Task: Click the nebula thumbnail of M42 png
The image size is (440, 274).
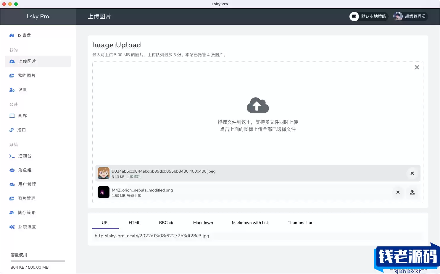Action: [104, 192]
